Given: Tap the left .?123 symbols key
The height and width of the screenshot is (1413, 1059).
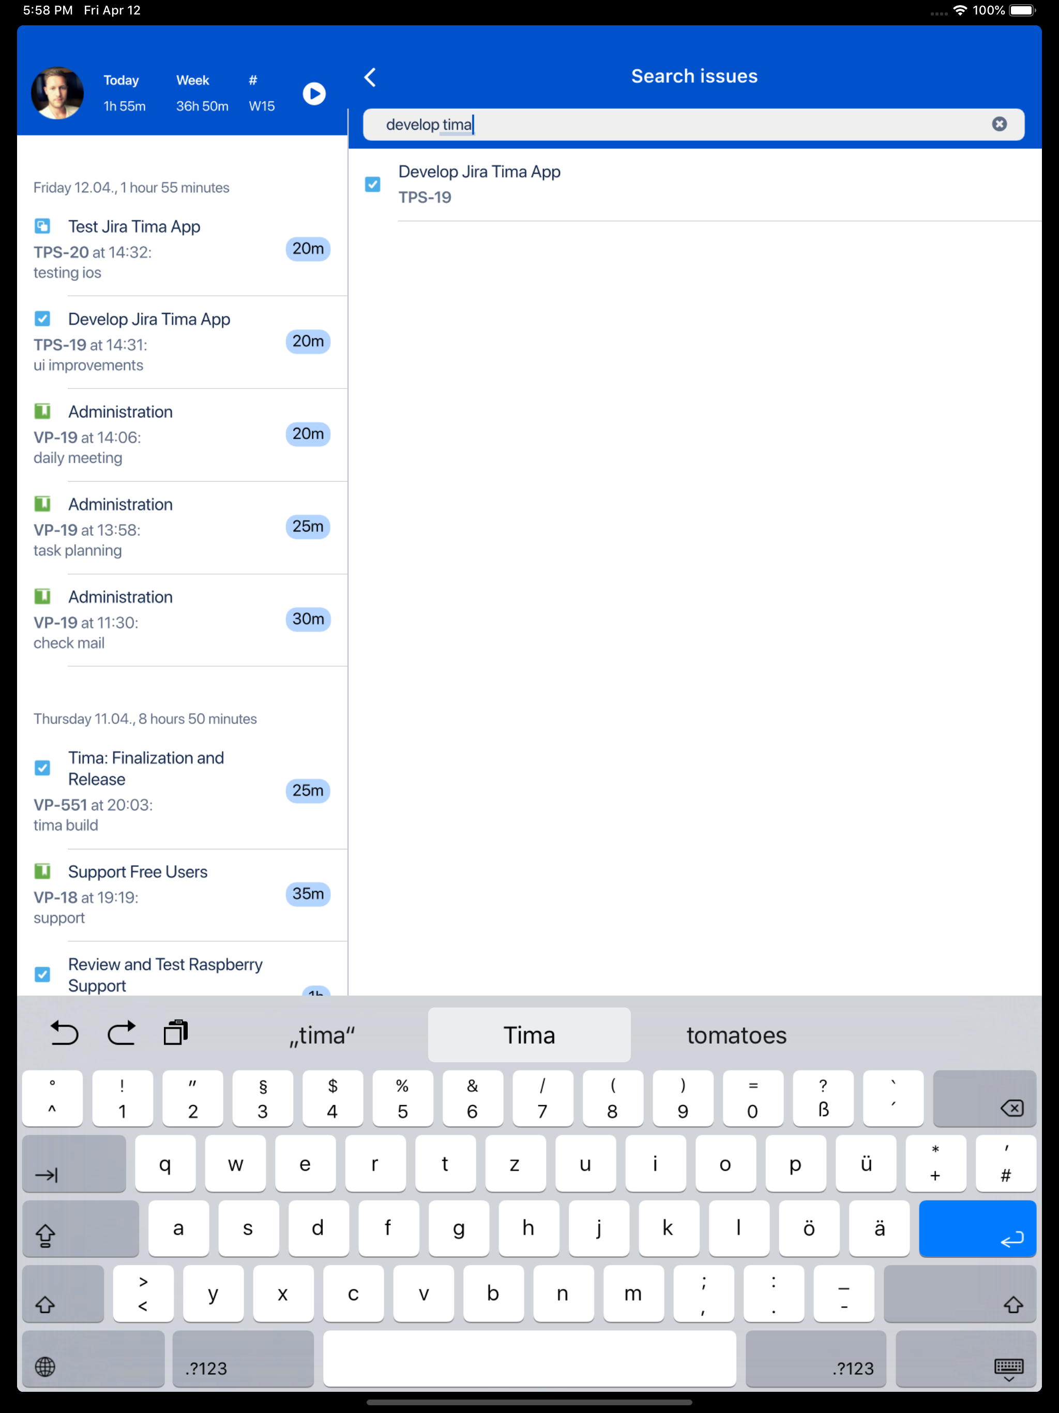Looking at the screenshot, I should click(x=243, y=1359).
